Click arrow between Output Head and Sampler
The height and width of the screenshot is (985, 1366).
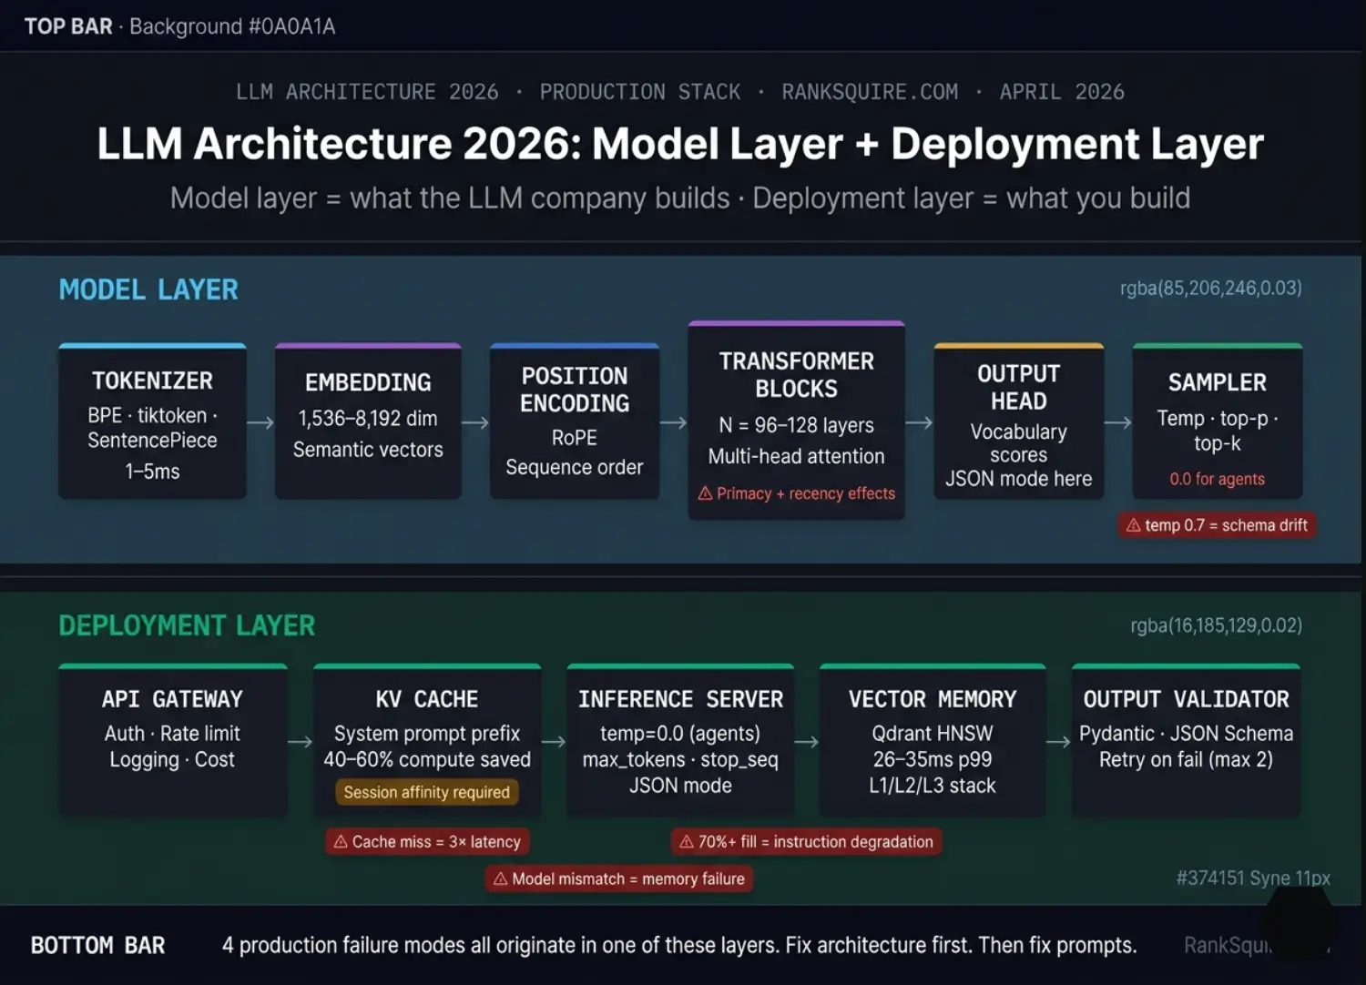[x=1117, y=422]
